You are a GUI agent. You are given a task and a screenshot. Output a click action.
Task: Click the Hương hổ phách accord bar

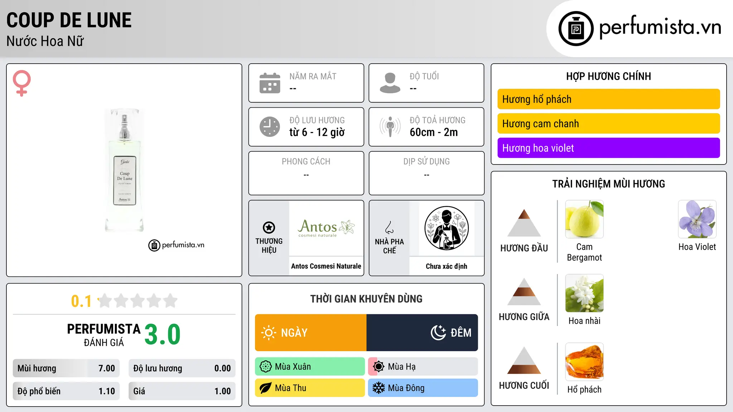609,99
